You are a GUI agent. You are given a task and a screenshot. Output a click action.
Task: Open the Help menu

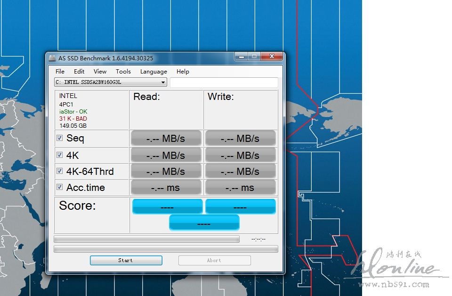(x=183, y=72)
